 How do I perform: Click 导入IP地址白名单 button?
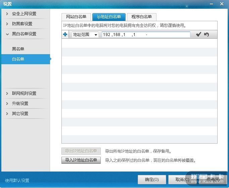81,160
